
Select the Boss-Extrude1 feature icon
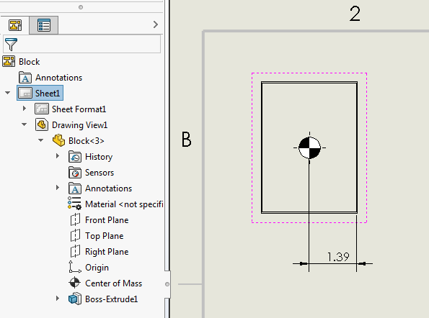point(75,299)
